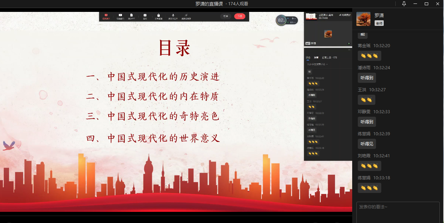
Task: Minimize the embedded comments panel with the dash
Action: (x=349, y=50)
